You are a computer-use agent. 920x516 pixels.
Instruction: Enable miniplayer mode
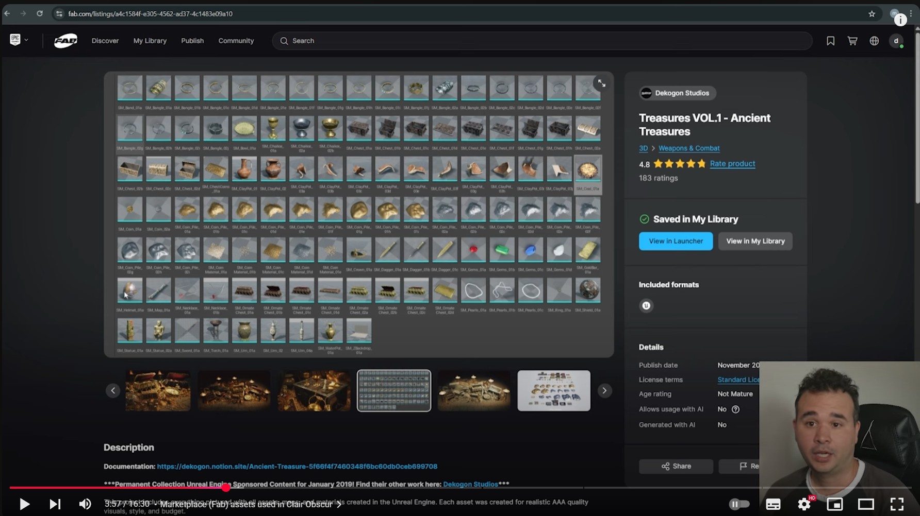click(x=834, y=504)
